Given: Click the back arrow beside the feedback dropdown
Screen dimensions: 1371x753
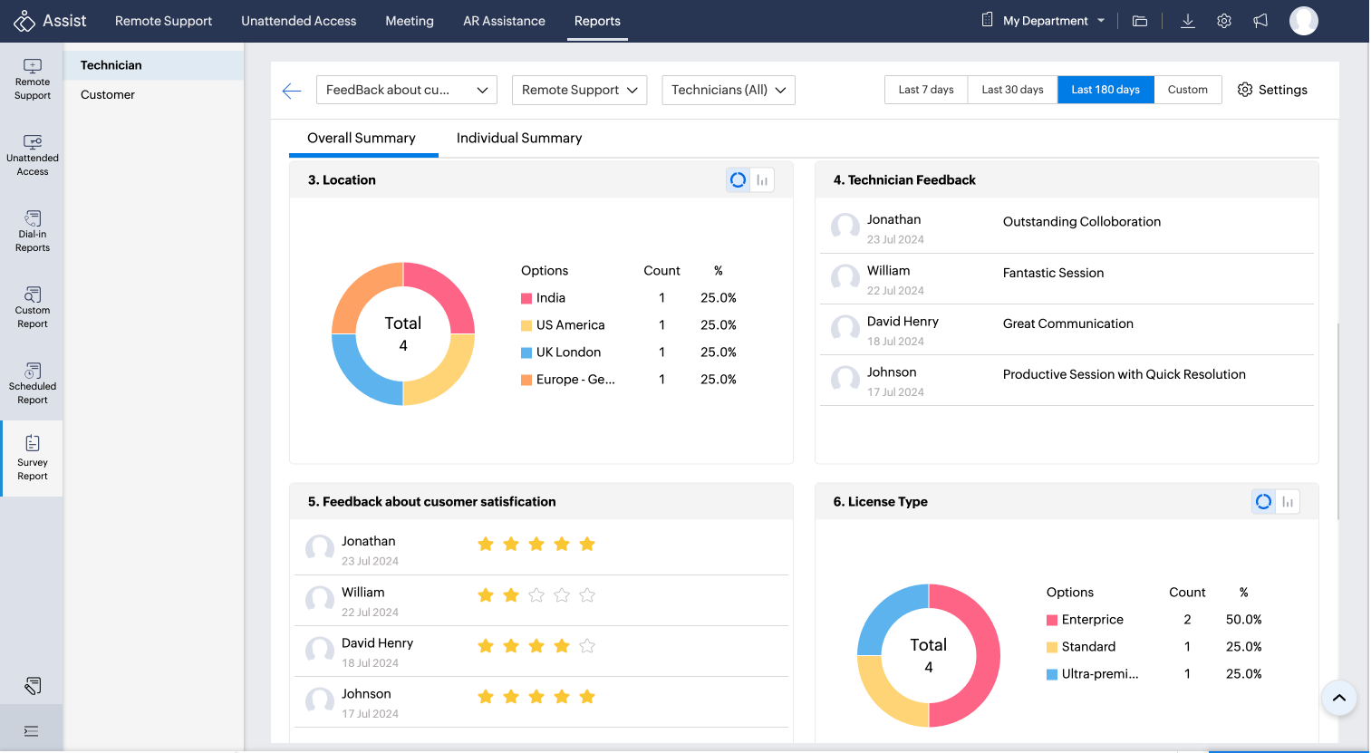Looking at the screenshot, I should (x=292, y=91).
